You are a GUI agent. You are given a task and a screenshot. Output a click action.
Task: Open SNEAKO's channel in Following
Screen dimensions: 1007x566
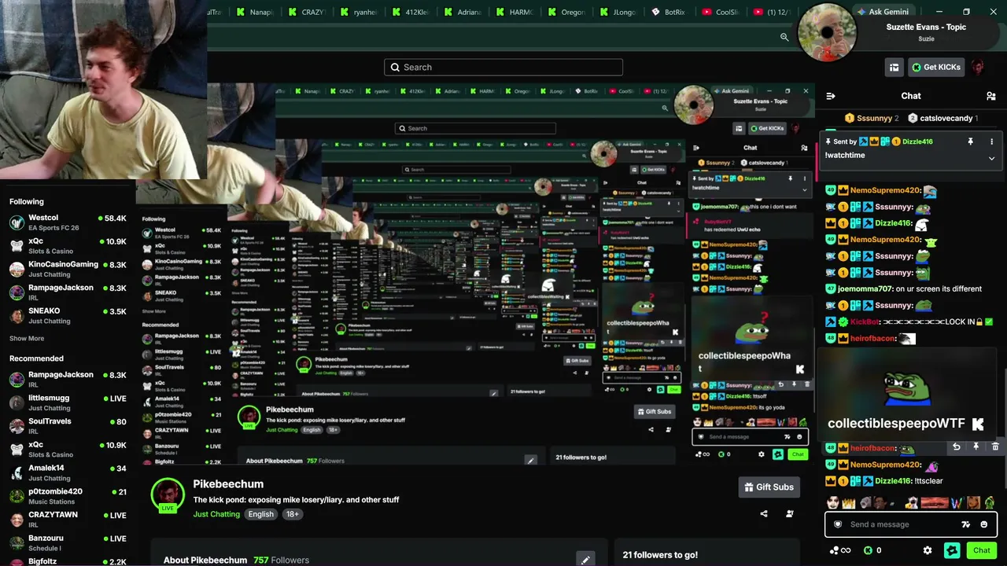(68, 315)
